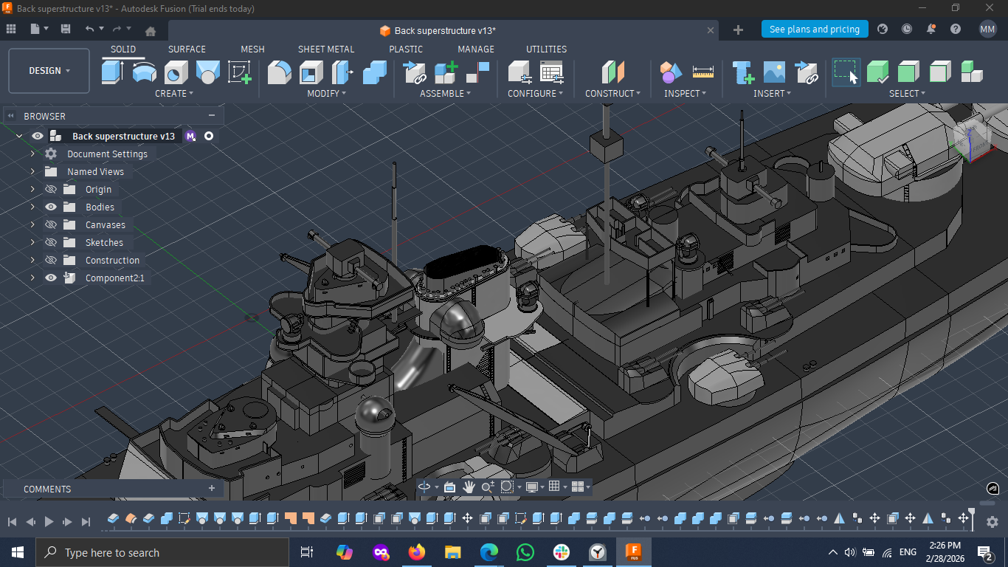This screenshot has height=567, width=1008.
Task: Switch to the UTILITIES tab
Action: [546, 49]
